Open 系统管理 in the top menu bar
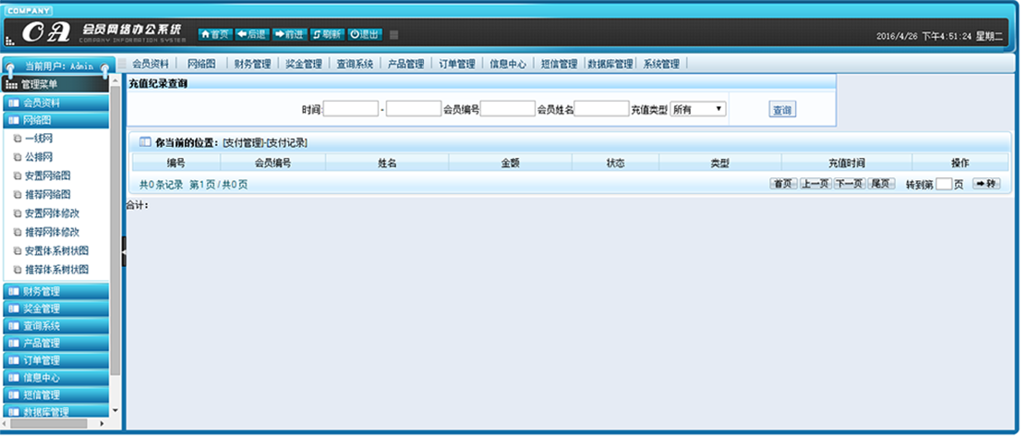 (x=661, y=64)
